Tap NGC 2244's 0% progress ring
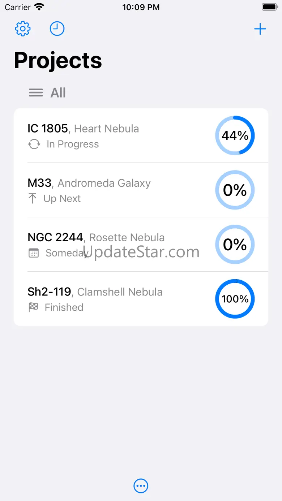Viewport: 282px width, 501px height. (235, 245)
